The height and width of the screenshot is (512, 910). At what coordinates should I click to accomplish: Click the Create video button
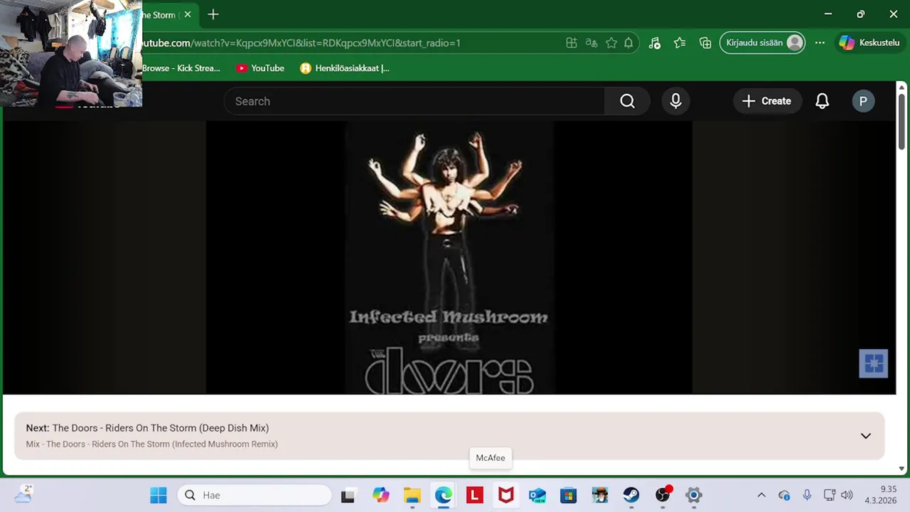[x=766, y=101]
